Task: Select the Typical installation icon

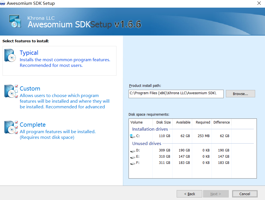Action: tap(10, 55)
